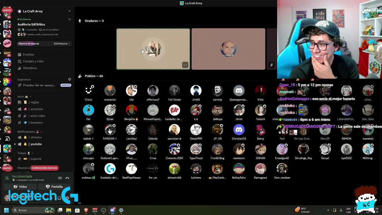Open Takeshi audience member avatar
Screen dimensions: 382x215
pyautogui.click(x=260, y=110)
